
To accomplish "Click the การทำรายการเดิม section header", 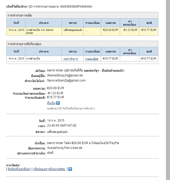I will pos(20,15).
